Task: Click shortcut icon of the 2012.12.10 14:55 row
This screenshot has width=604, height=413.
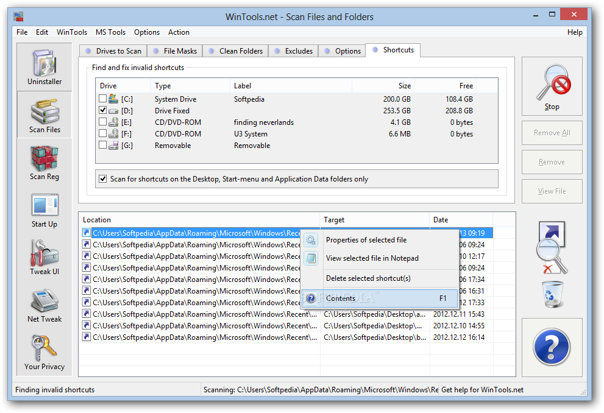Action: coord(87,326)
